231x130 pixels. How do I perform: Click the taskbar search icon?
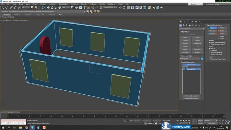click(x=9, y=127)
